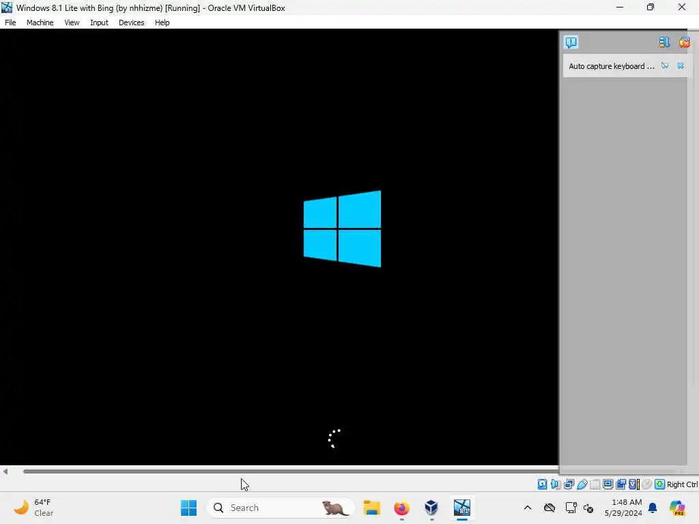Click the Windows logo in VM screen
Image resolution: width=699 pixels, height=524 pixels.
tap(343, 229)
